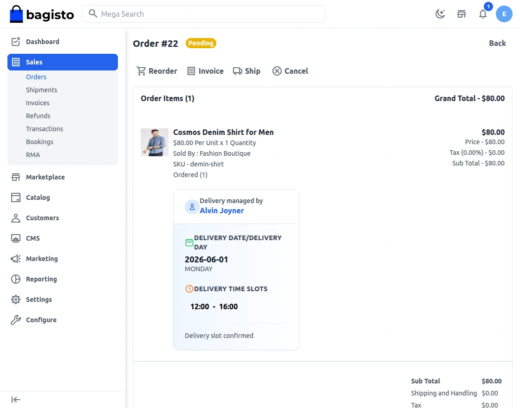Open Bookings submenu link
The image size is (520, 408).
pyautogui.click(x=39, y=142)
